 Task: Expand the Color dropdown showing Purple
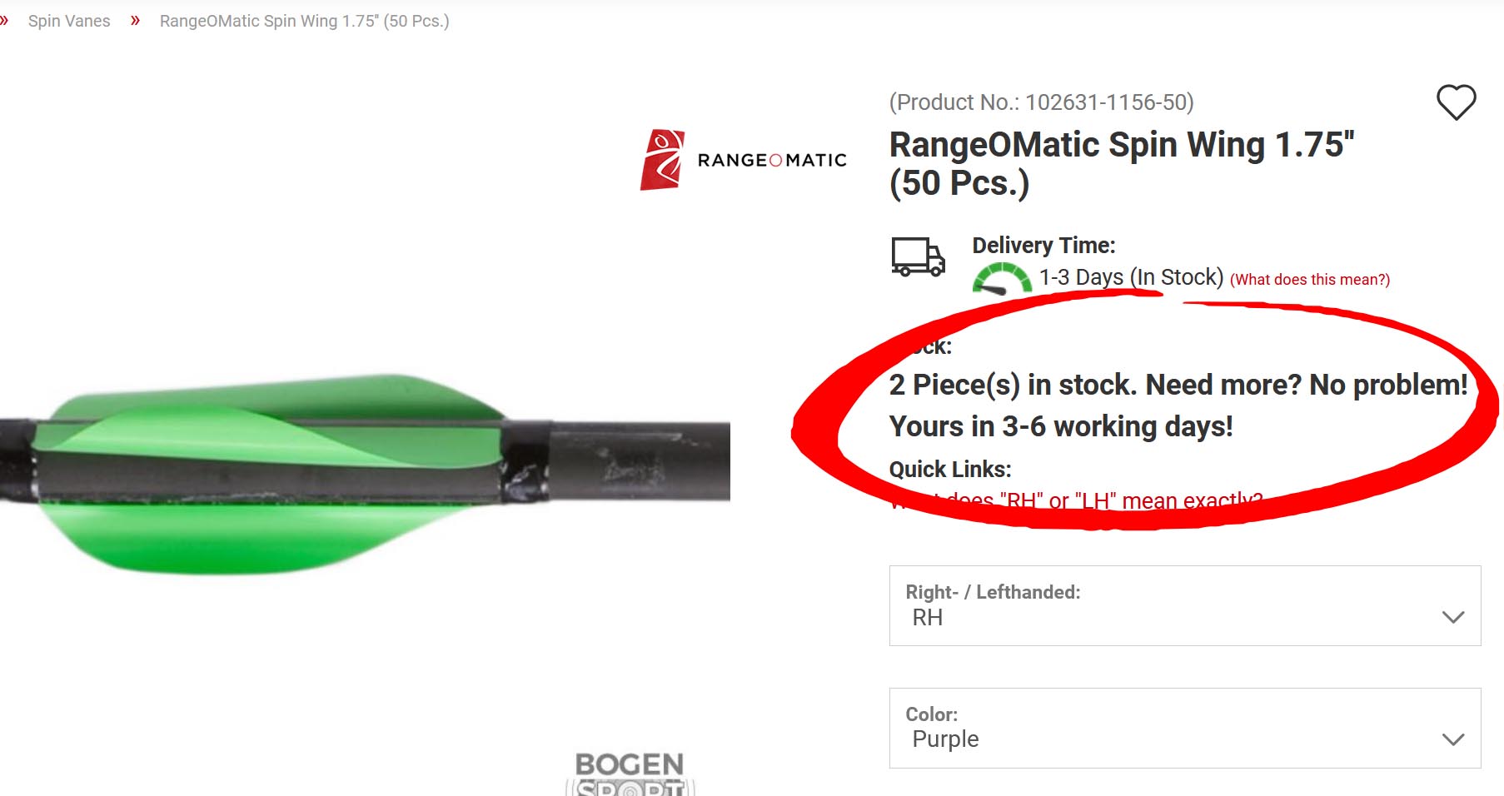tap(1184, 728)
